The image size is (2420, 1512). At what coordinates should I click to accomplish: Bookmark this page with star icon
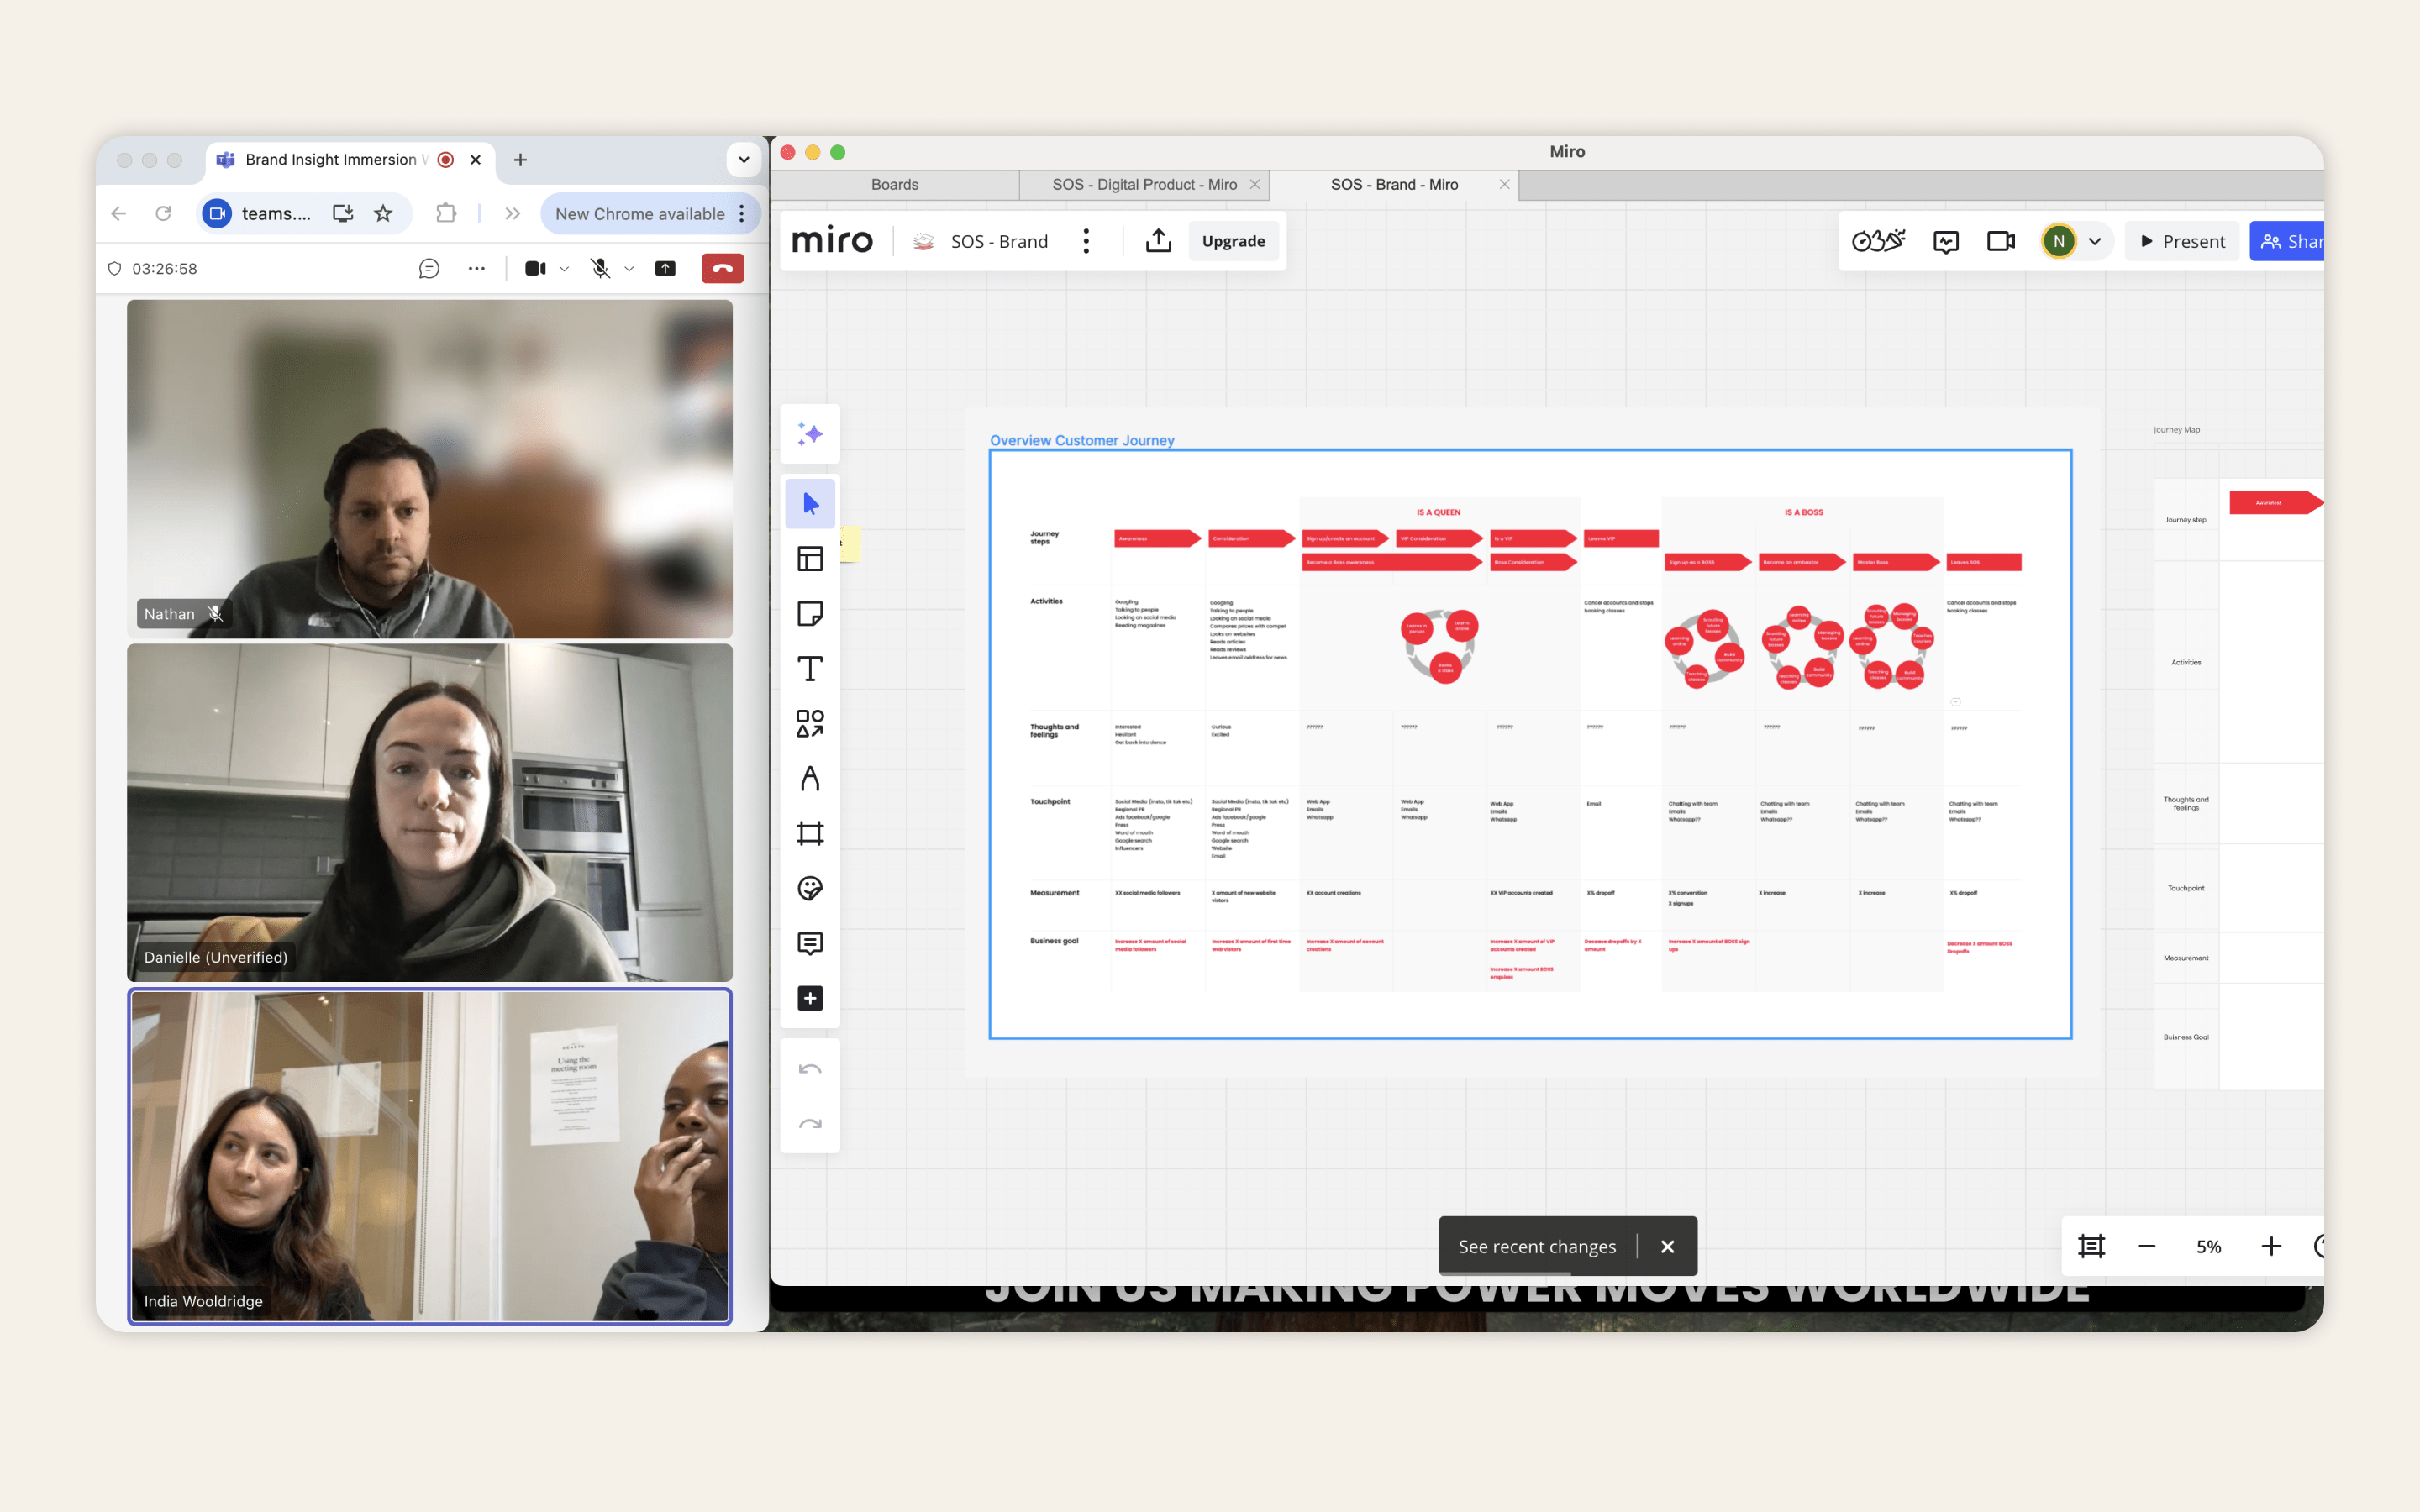[383, 213]
